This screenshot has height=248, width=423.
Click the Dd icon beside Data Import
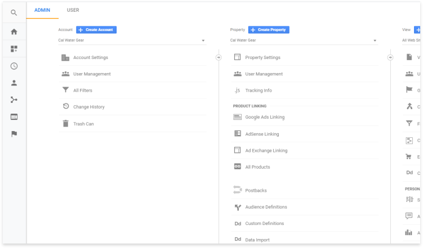click(x=238, y=239)
